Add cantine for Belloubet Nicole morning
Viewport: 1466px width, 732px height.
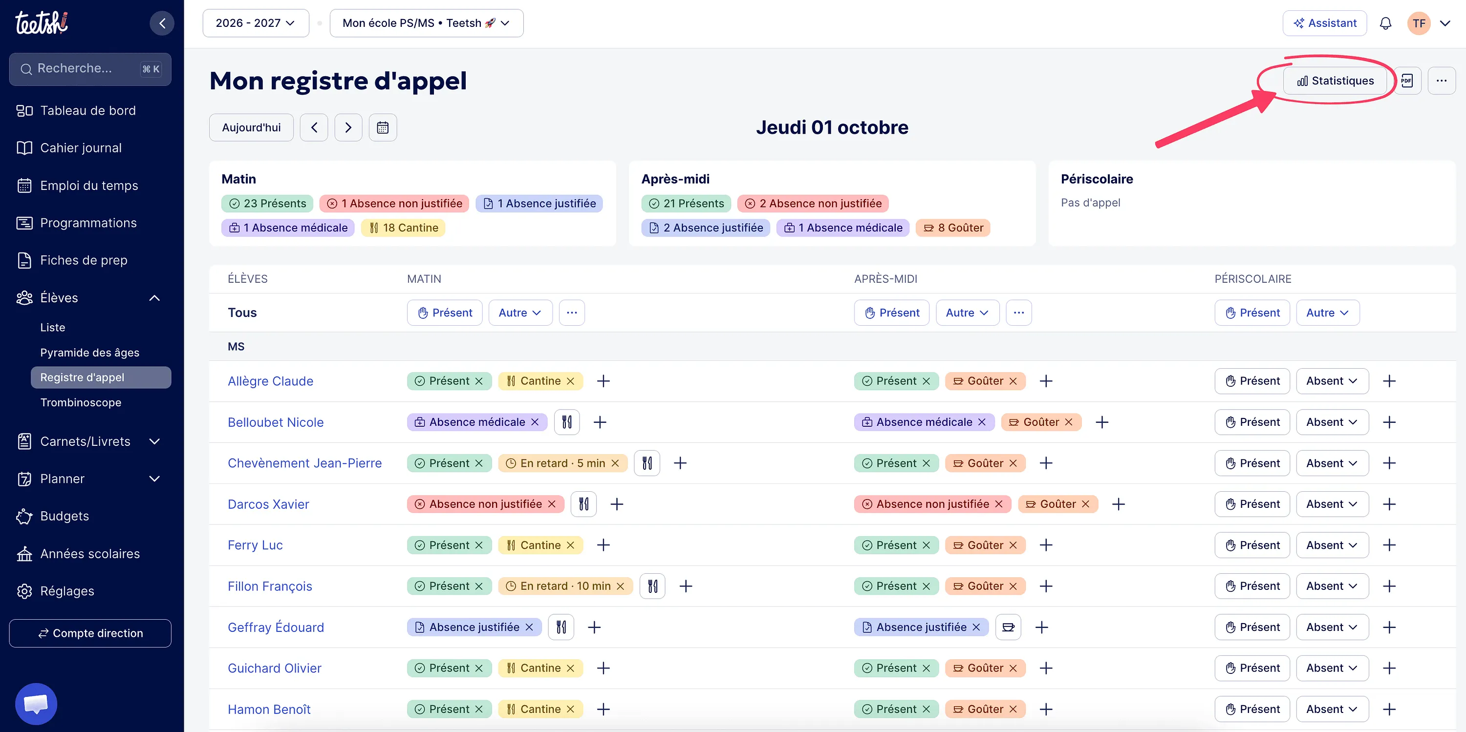click(567, 422)
